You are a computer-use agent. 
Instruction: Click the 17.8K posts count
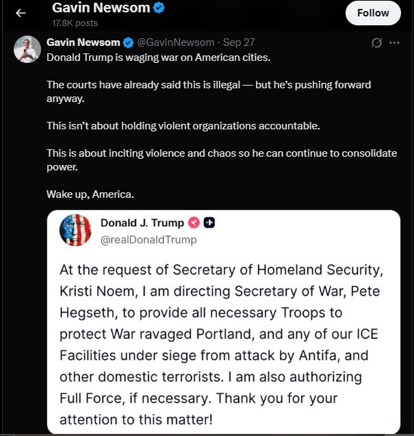75,23
